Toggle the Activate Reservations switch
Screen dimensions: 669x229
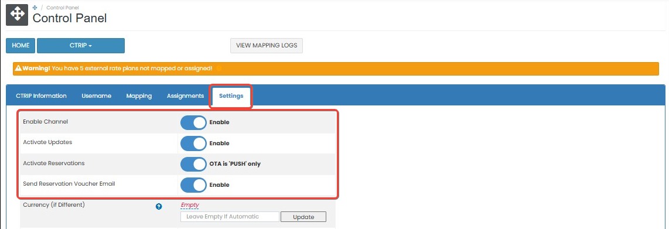point(193,164)
